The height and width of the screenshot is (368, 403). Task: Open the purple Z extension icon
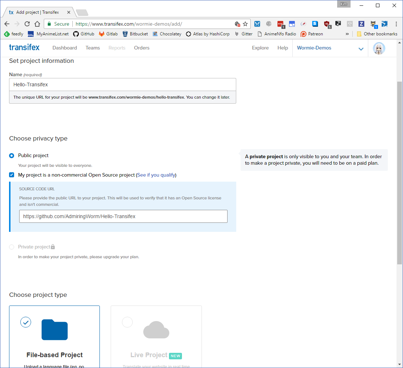pyautogui.click(x=361, y=24)
